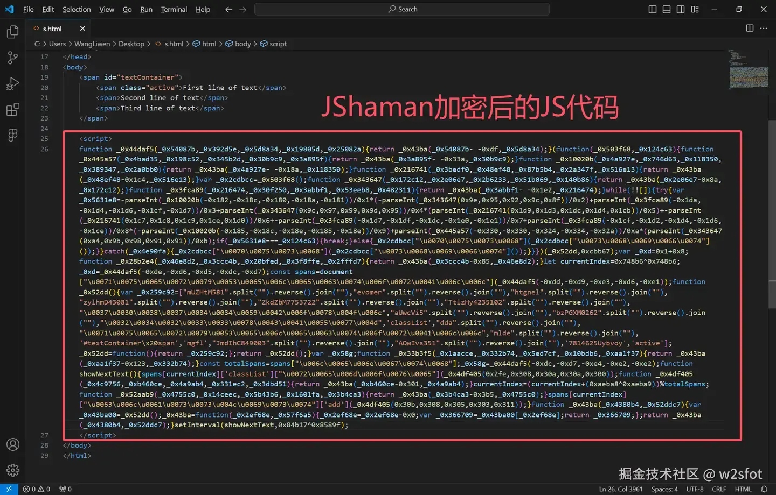Open the Terminal menu

pyautogui.click(x=174, y=9)
